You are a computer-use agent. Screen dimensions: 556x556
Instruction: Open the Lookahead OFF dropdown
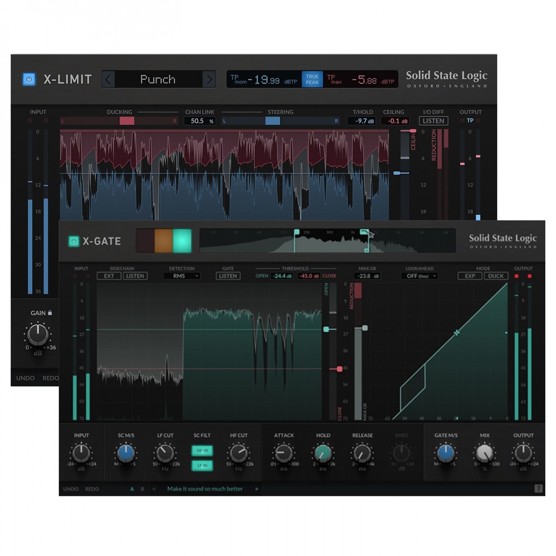[419, 276]
